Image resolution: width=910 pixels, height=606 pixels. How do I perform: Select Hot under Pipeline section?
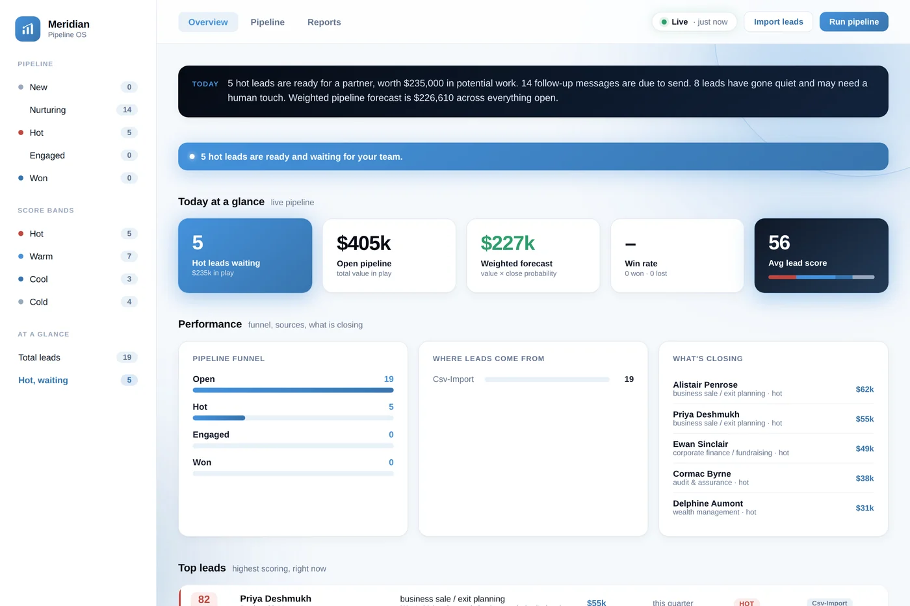point(78,133)
